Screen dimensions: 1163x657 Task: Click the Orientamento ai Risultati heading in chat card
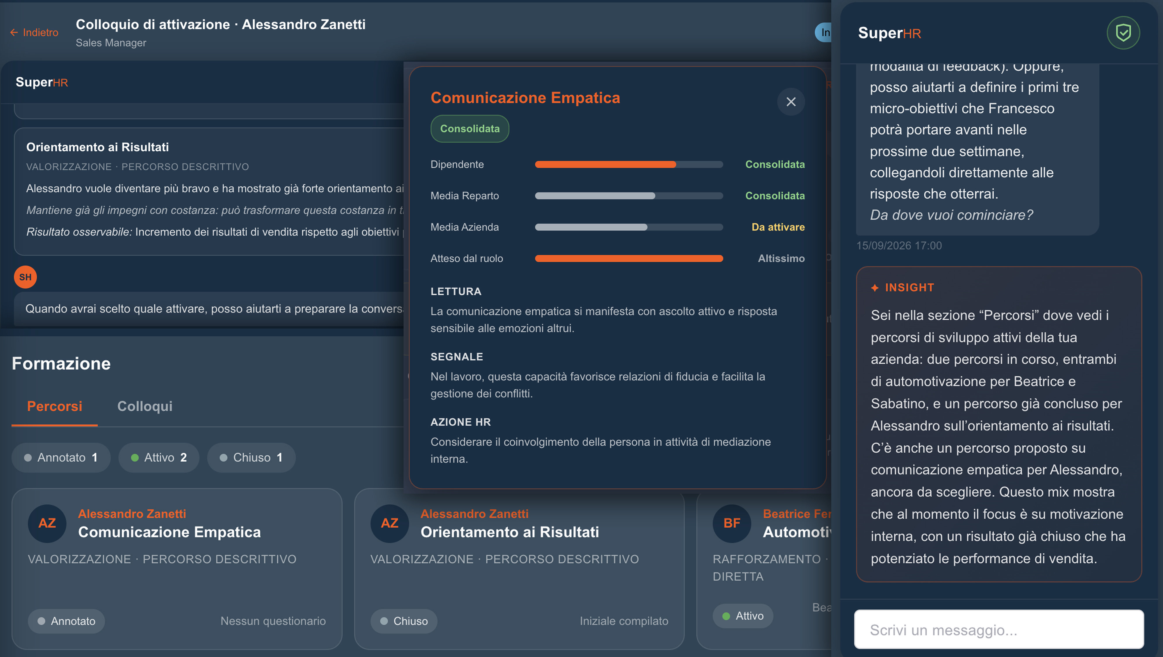(x=97, y=147)
